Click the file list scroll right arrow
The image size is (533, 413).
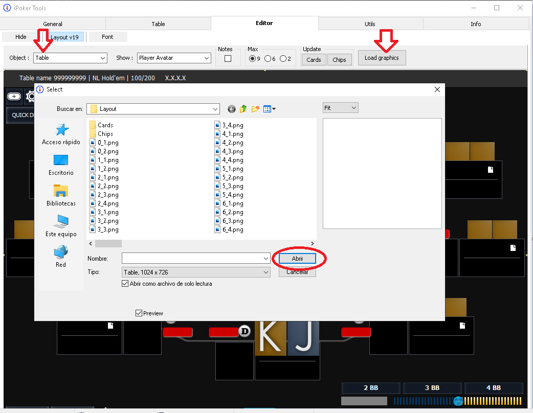pos(313,243)
